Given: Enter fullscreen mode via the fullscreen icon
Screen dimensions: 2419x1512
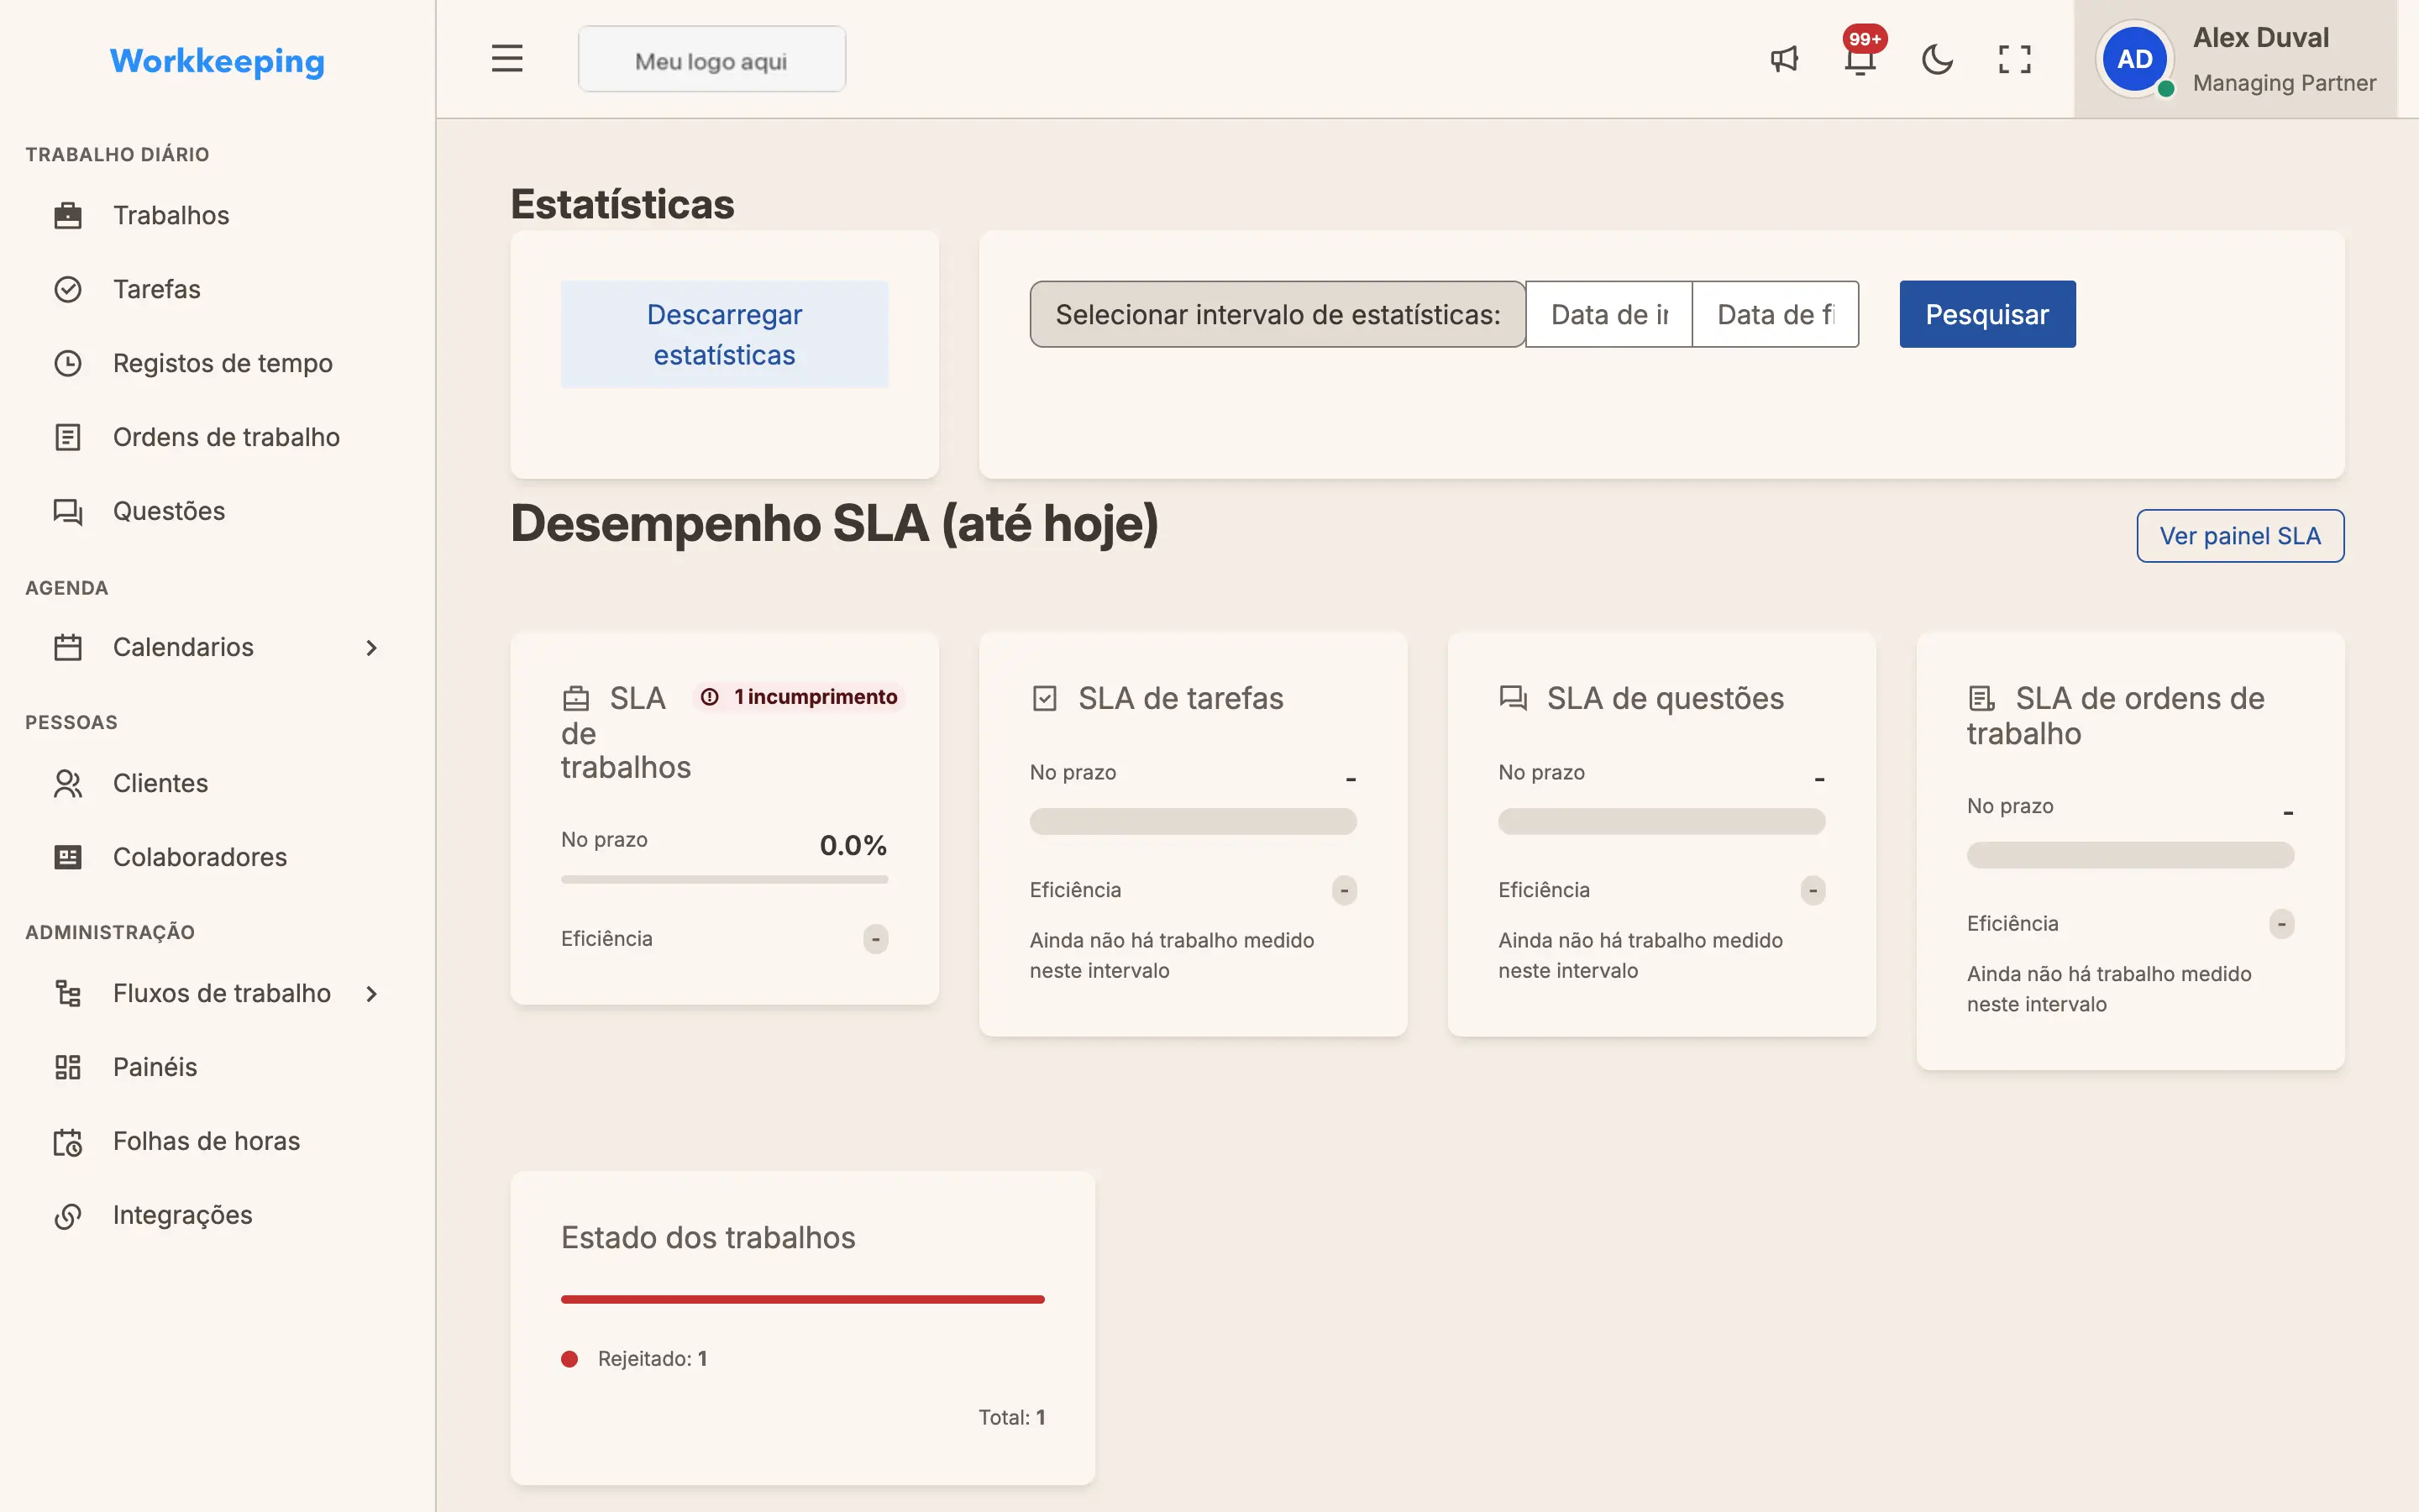Looking at the screenshot, I should coord(2014,59).
